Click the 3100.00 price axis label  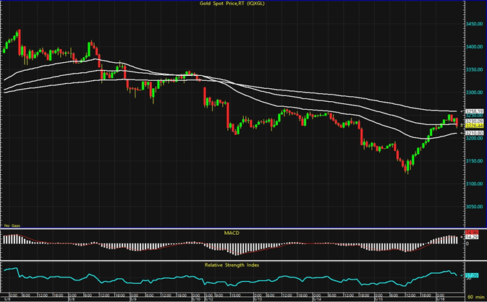tap(473, 184)
